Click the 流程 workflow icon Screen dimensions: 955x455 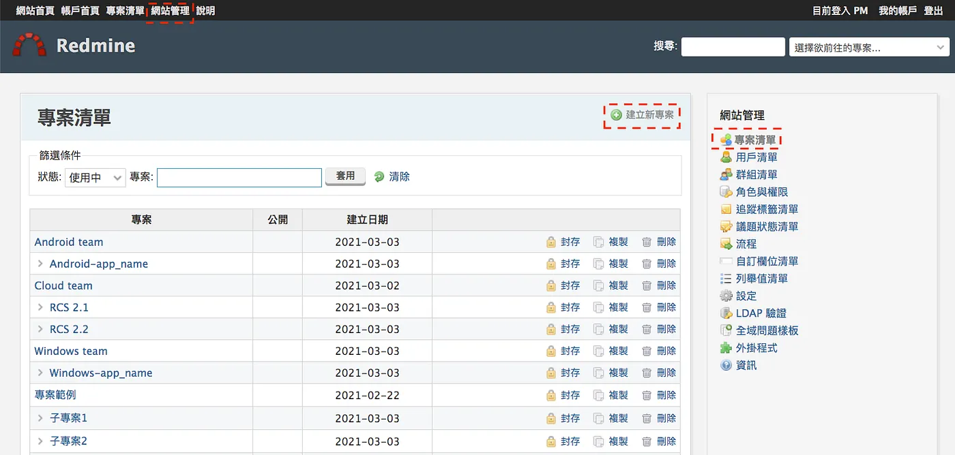click(x=726, y=244)
